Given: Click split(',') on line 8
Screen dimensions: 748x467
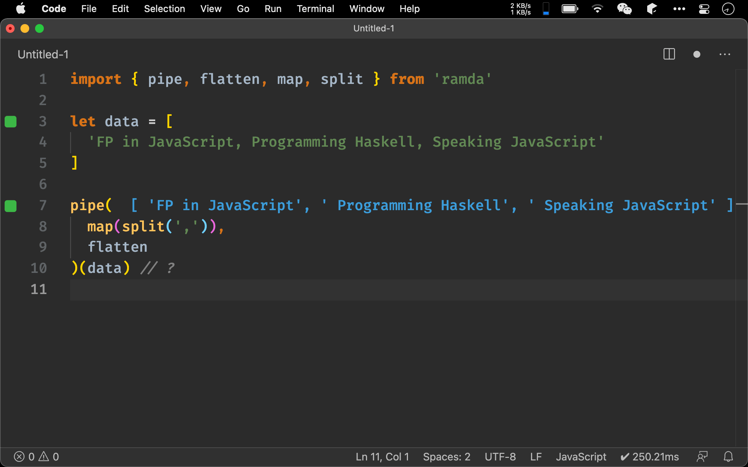Looking at the screenshot, I should click(165, 227).
